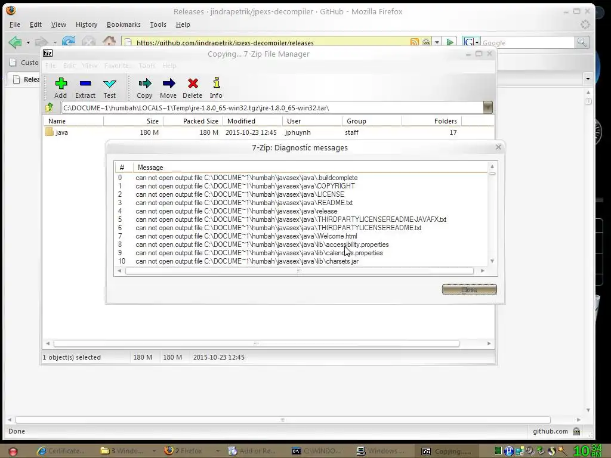The height and width of the screenshot is (458, 611).
Task: Click the 7z logo icon in the title bar
Action: [x=48, y=53]
